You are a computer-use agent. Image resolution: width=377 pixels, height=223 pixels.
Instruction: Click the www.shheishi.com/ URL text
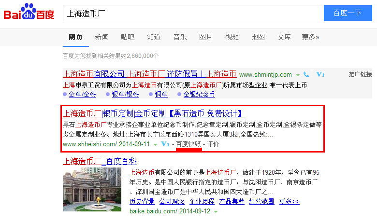[90, 144]
